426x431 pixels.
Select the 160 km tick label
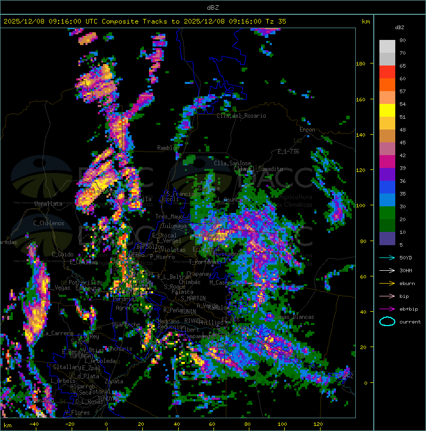[x=360, y=99]
